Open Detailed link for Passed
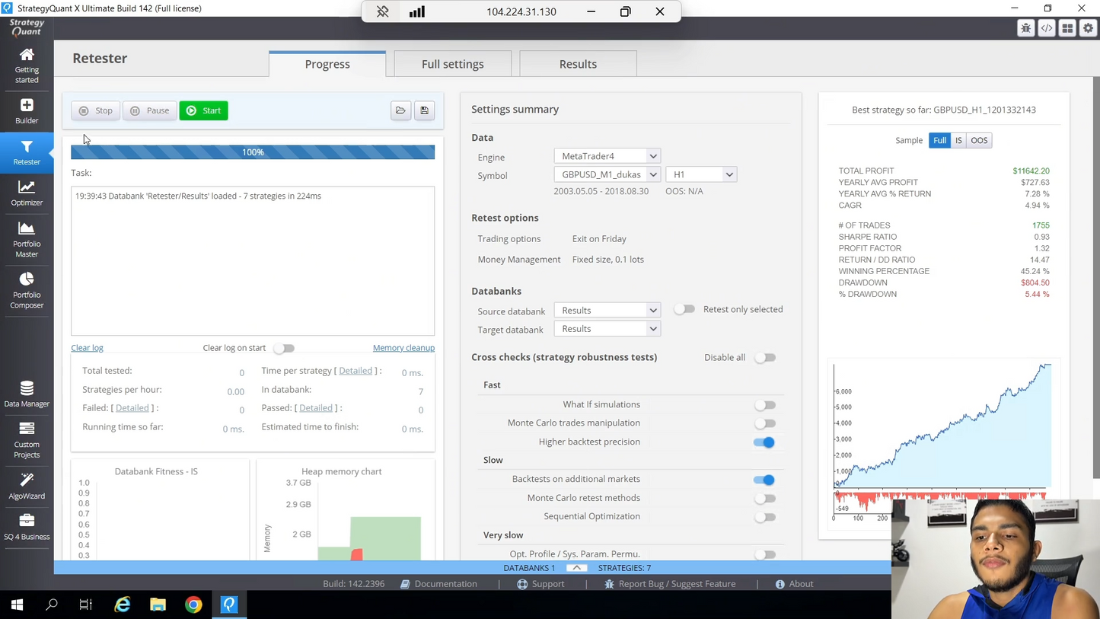This screenshot has height=619, width=1100. coord(316,408)
